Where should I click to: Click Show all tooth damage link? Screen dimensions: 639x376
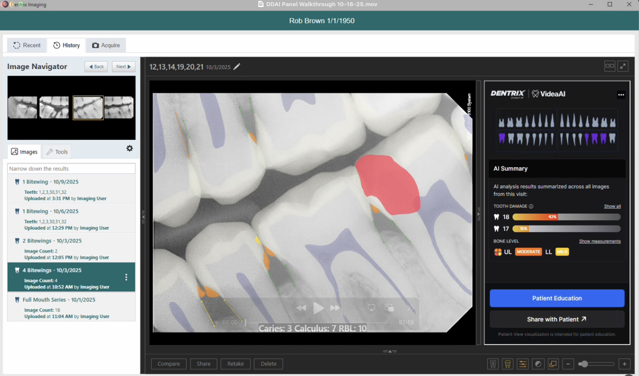[x=612, y=206]
